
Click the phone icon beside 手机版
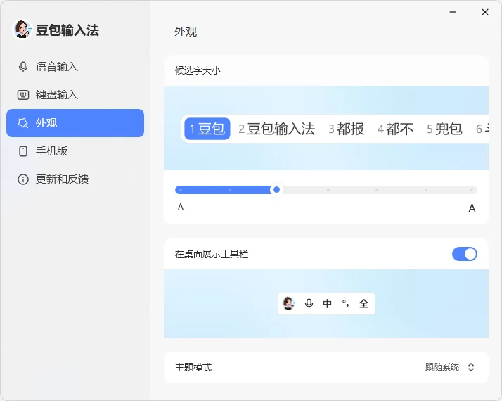coord(23,151)
